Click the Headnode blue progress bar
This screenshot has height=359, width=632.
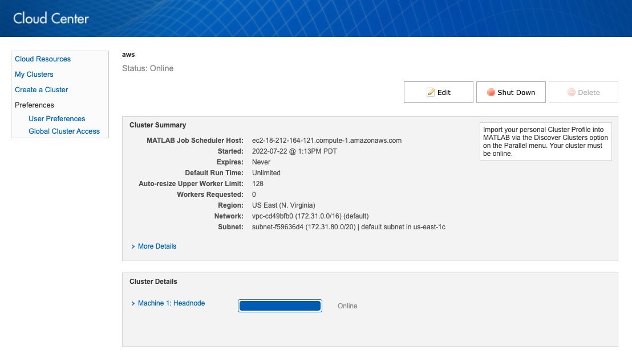pos(279,306)
